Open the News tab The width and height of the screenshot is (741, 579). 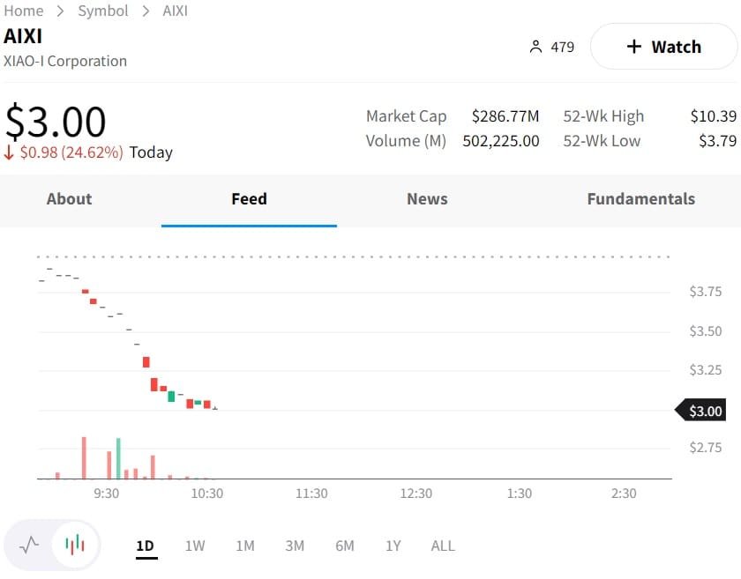(427, 199)
